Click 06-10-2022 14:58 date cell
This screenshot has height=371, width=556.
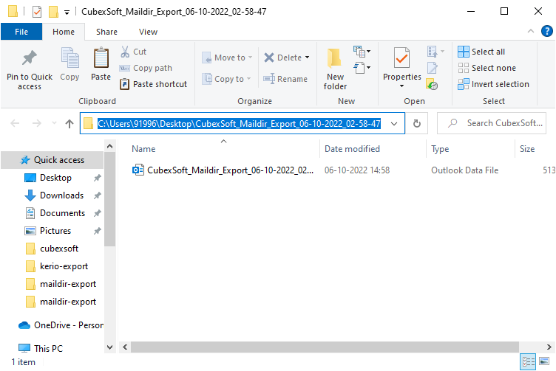357,170
